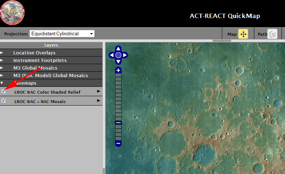Reset to full globe view

click(118, 55)
